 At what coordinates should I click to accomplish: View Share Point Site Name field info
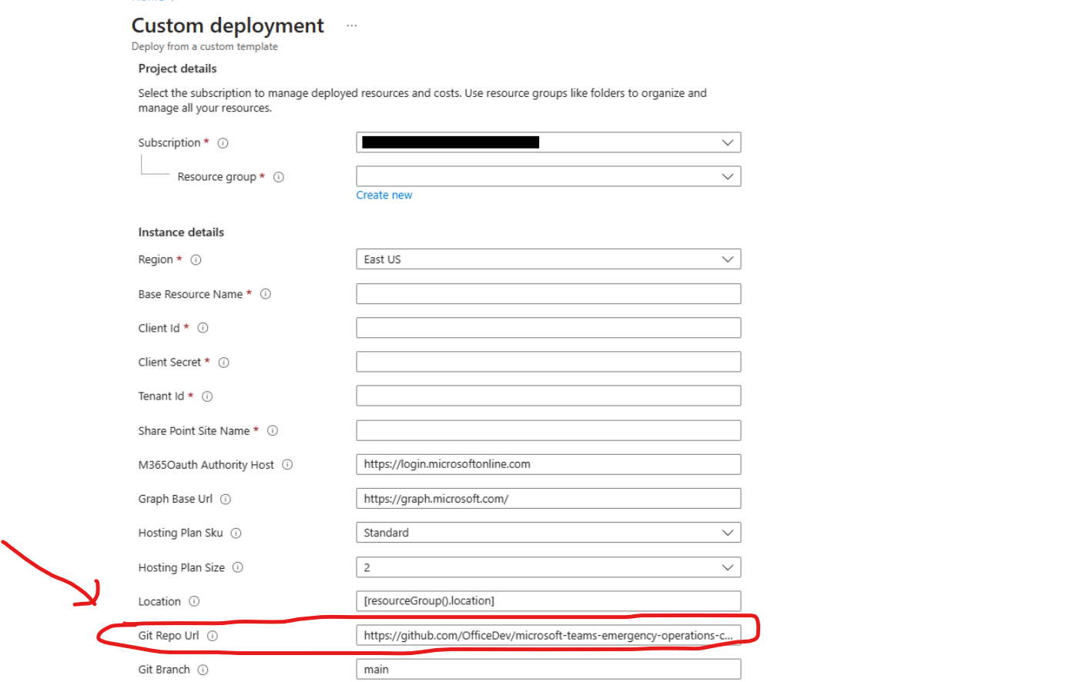coord(272,430)
